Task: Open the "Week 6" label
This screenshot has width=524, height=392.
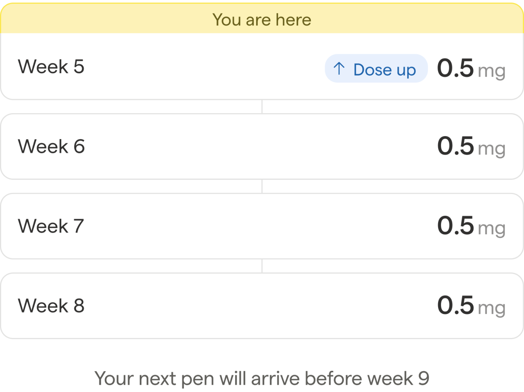Action: pos(51,146)
